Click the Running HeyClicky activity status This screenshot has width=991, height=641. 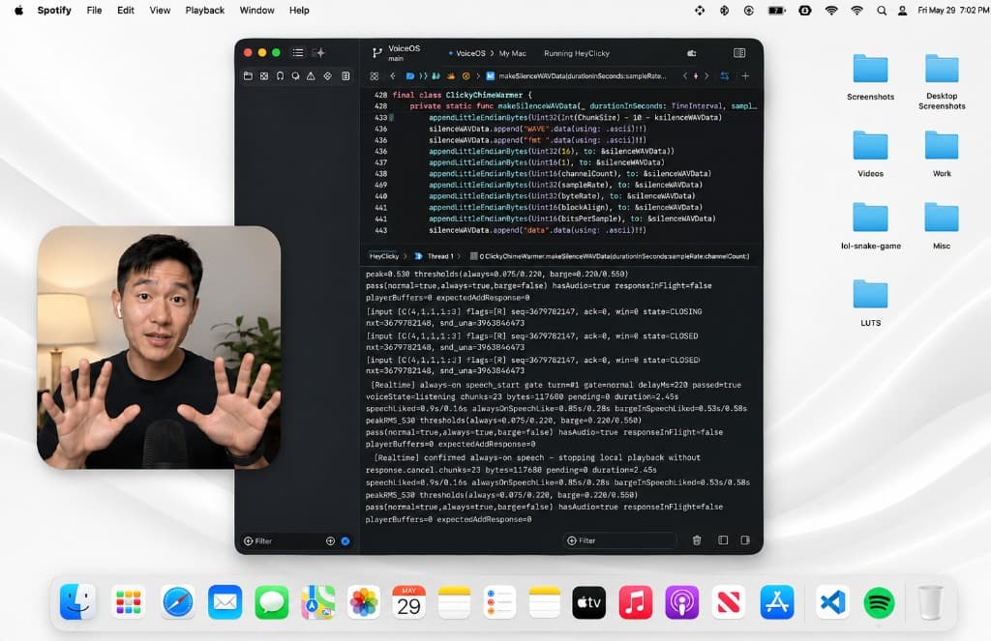(x=577, y=54)
